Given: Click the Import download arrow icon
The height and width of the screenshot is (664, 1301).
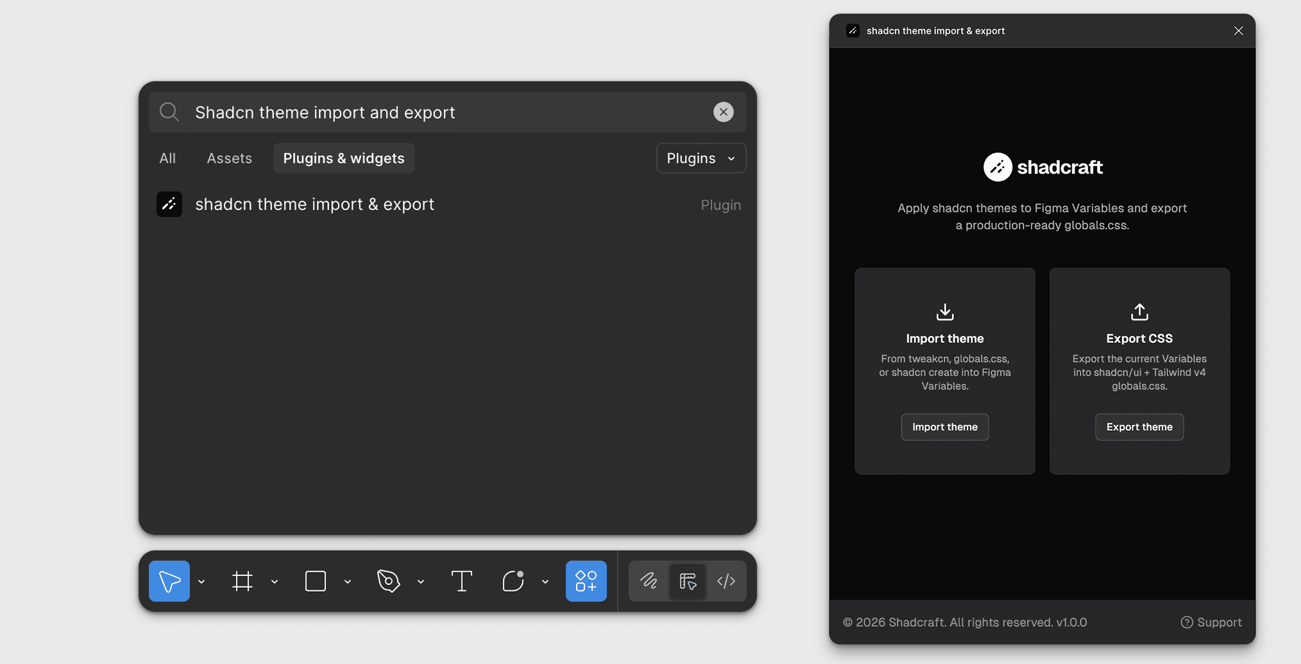Looking at the screenshot, I should click(x=945, y=312).
